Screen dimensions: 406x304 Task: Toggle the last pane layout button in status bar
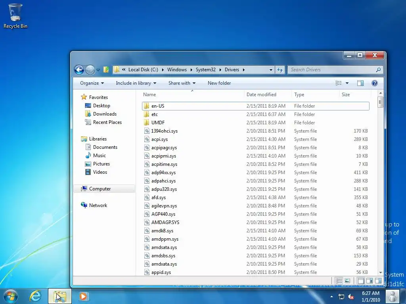point(378,281)
